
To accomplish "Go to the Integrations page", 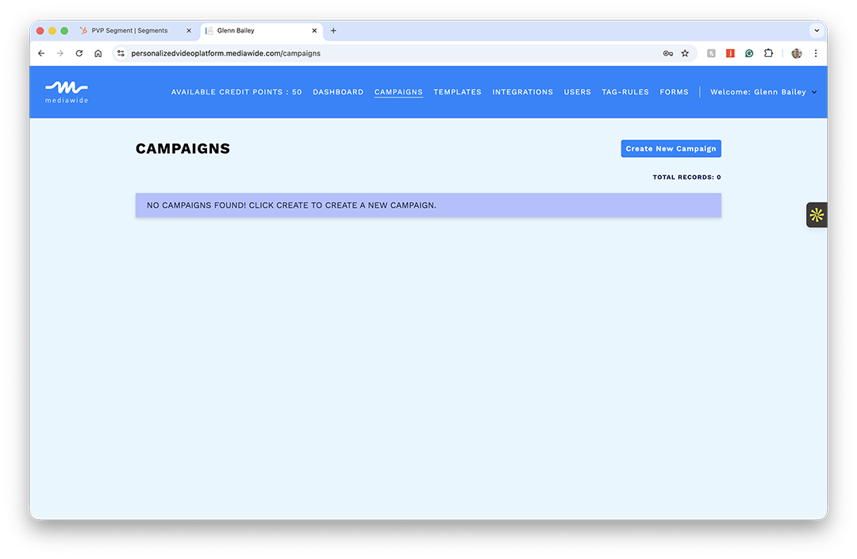I will coord(522,92).
